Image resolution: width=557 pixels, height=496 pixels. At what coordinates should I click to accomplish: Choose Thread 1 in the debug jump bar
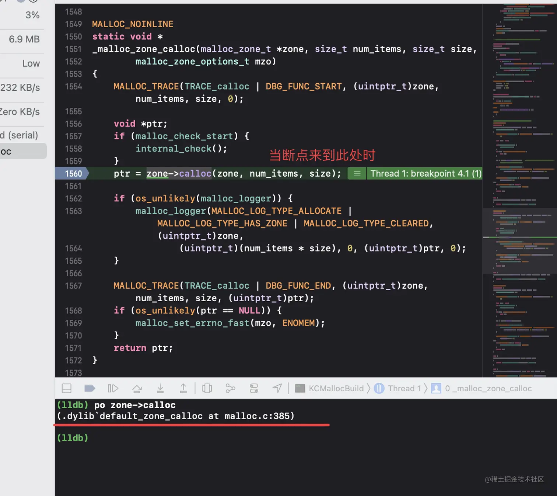tap(397, 388)
